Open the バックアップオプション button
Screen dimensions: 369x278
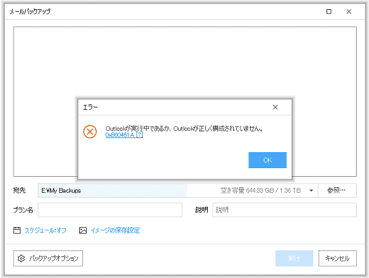point(48,258)
